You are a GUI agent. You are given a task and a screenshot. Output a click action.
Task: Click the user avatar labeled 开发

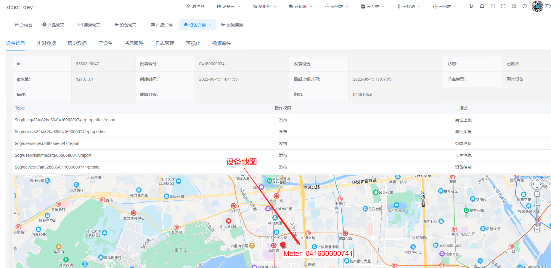pos(537,6)
